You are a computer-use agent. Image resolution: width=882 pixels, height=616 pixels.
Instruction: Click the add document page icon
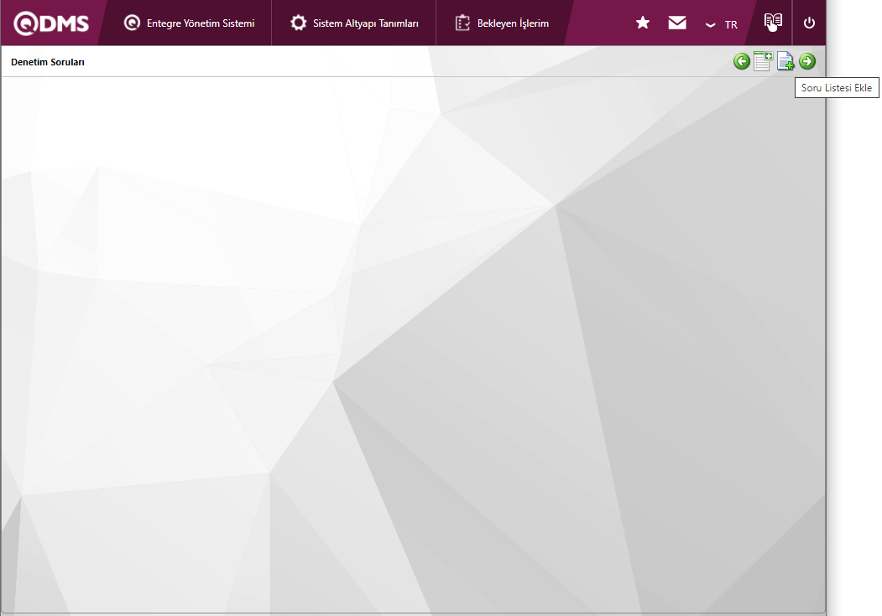[x=785, y=61]
